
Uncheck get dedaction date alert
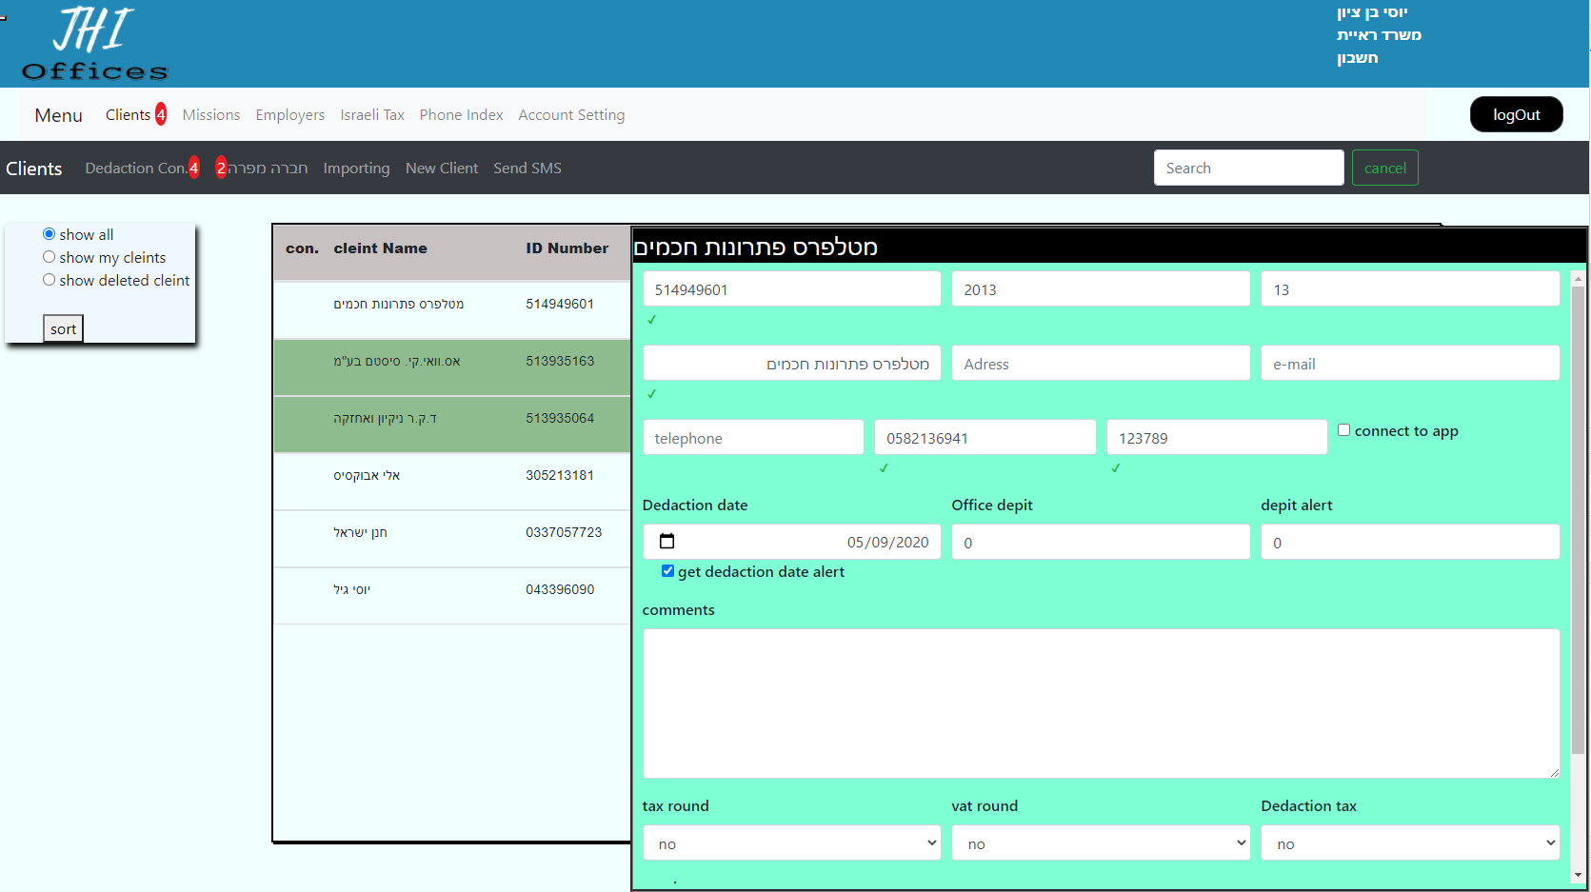coord(667,571)
